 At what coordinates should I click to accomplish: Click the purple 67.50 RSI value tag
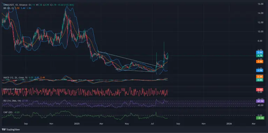260,101
